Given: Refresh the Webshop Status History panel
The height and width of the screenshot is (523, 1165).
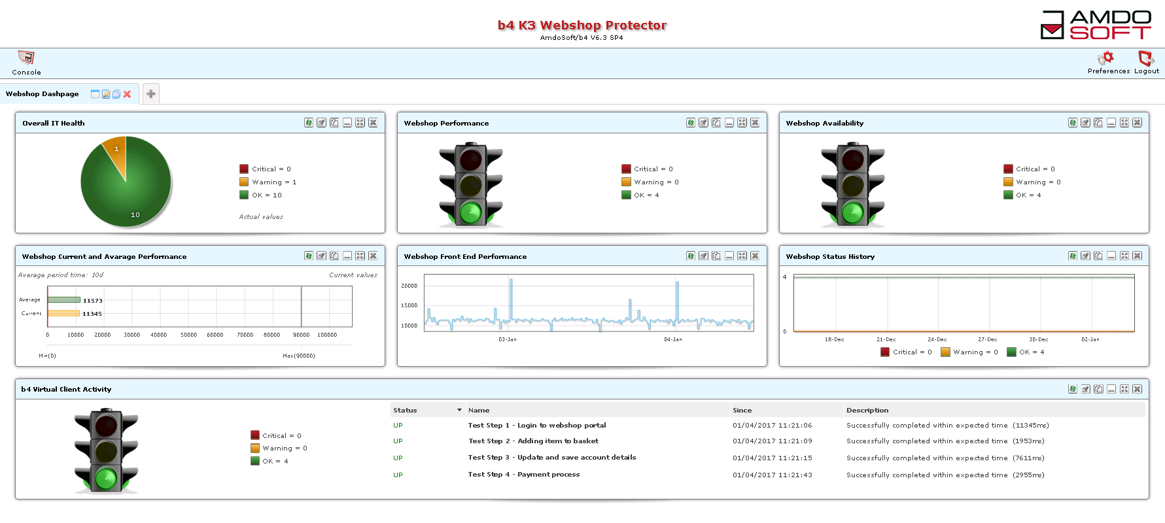Looking at the screenshot, I should [1073, 256].
